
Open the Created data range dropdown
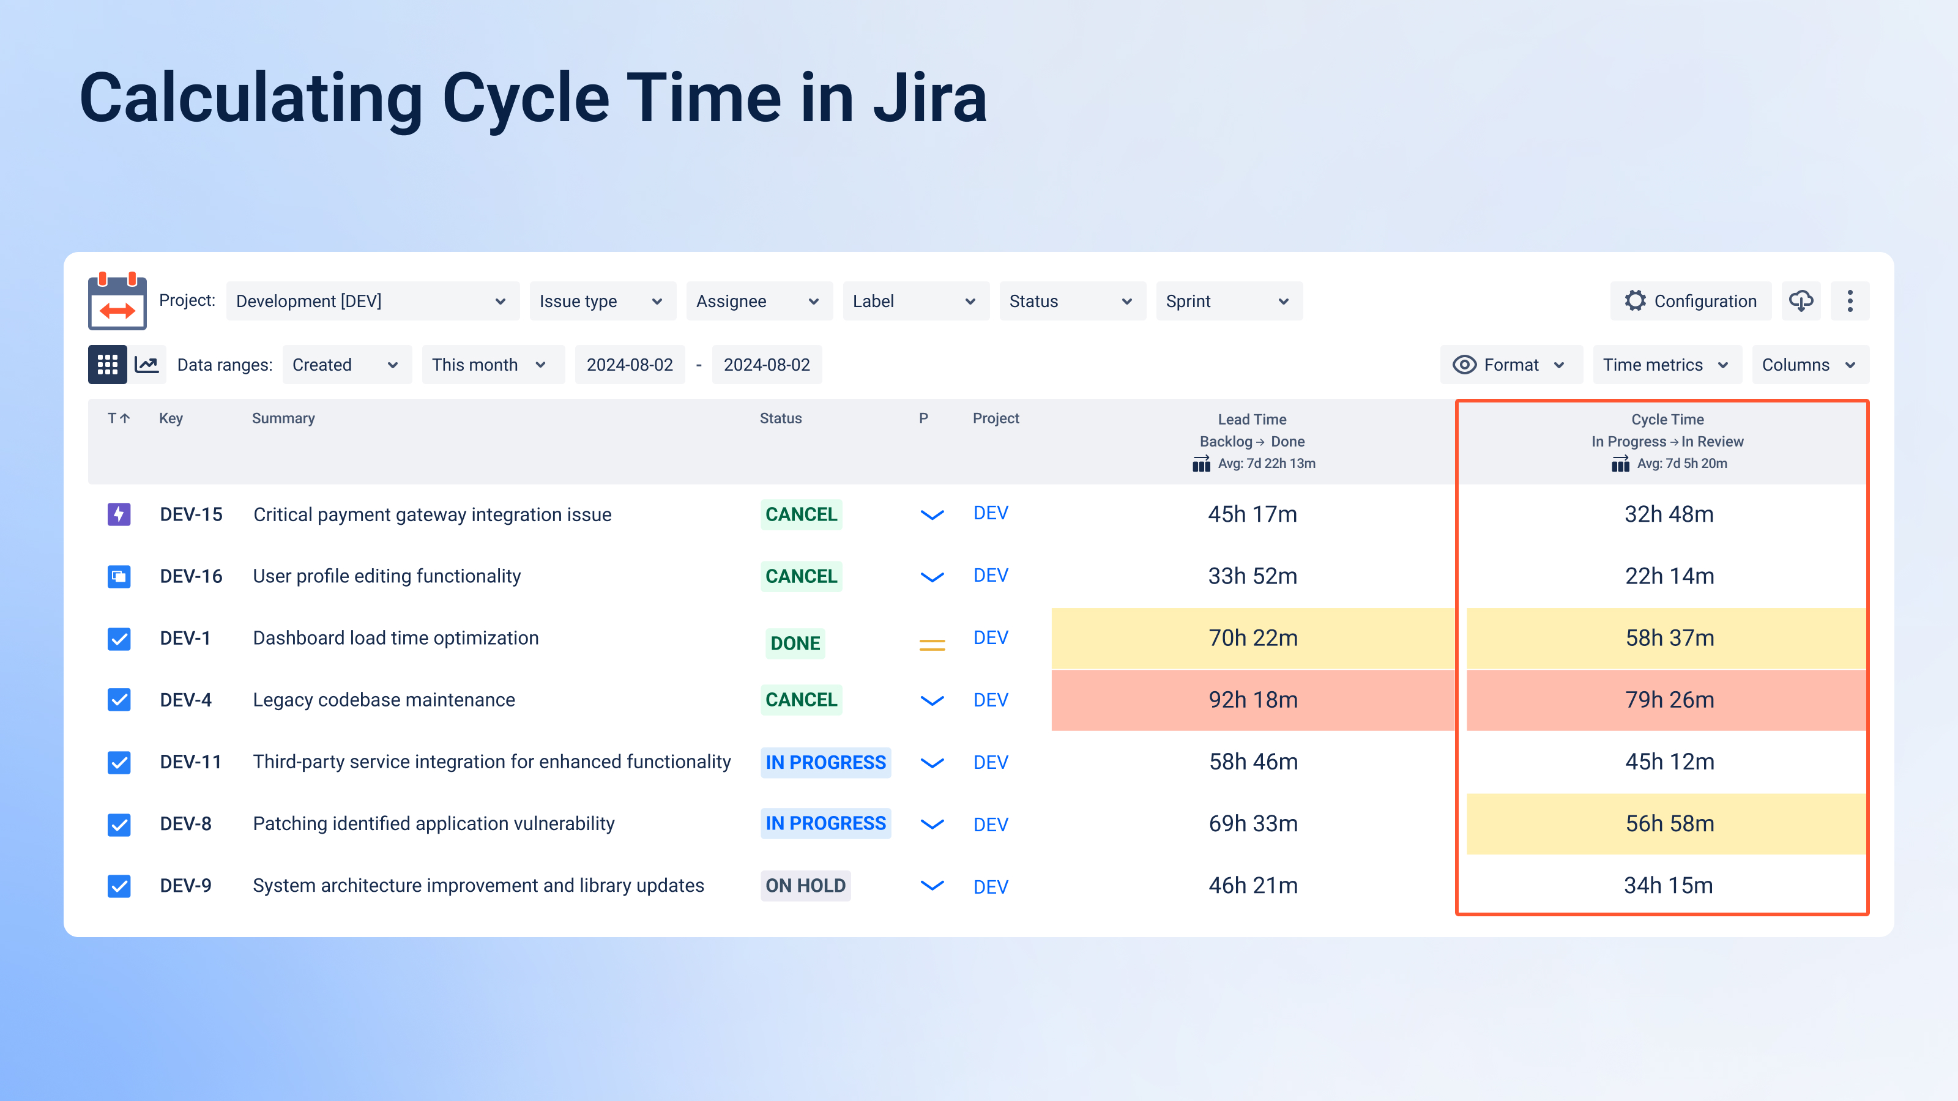[x=346, y=364]
